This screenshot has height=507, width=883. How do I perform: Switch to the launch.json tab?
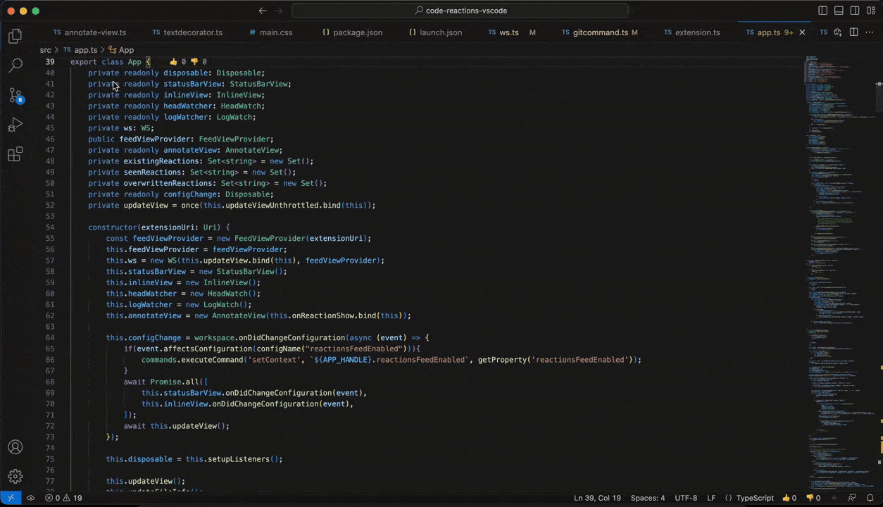click(x=435, y=32)
